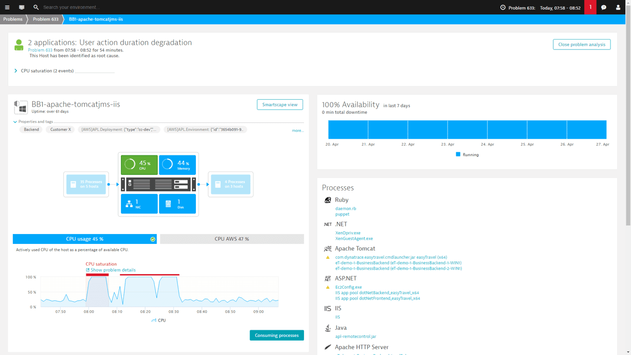Toggle the Running legend under availability chart

tap(467, 154)
